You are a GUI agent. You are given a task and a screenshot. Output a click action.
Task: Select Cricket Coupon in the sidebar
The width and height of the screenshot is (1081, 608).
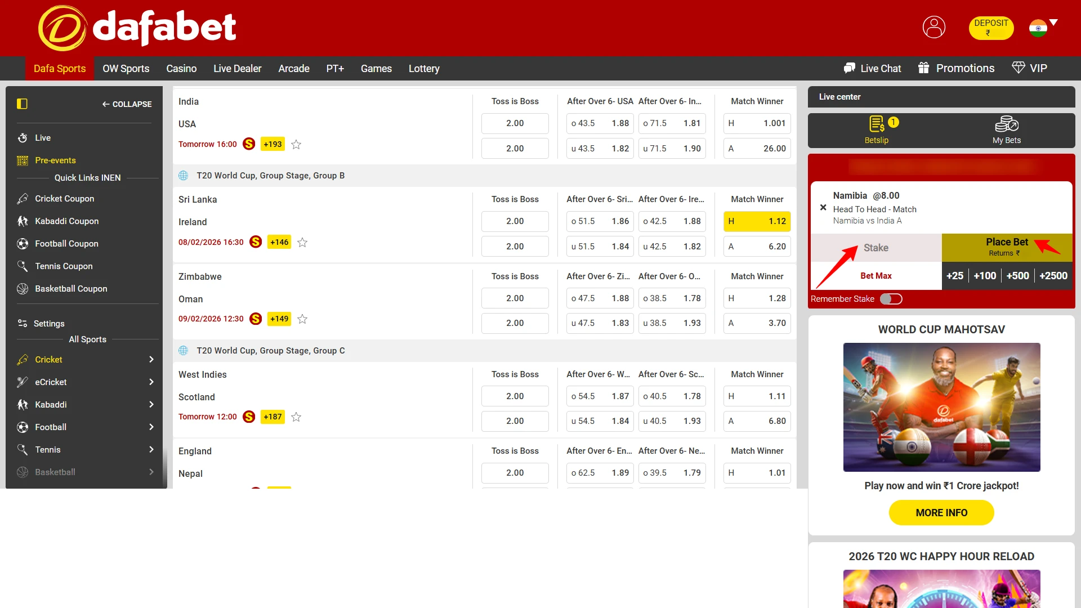(x=64, y=199)
